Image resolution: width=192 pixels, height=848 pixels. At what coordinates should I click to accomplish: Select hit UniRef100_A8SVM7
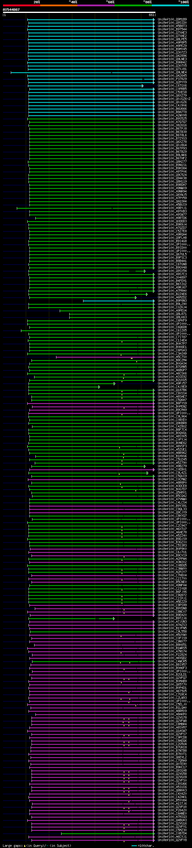(172, 727)
